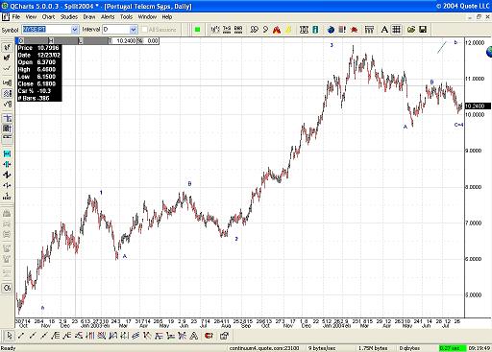Click the '1 MKT' icon in left sidebar
Screen dimensions: 492x352
pos(7,196)
